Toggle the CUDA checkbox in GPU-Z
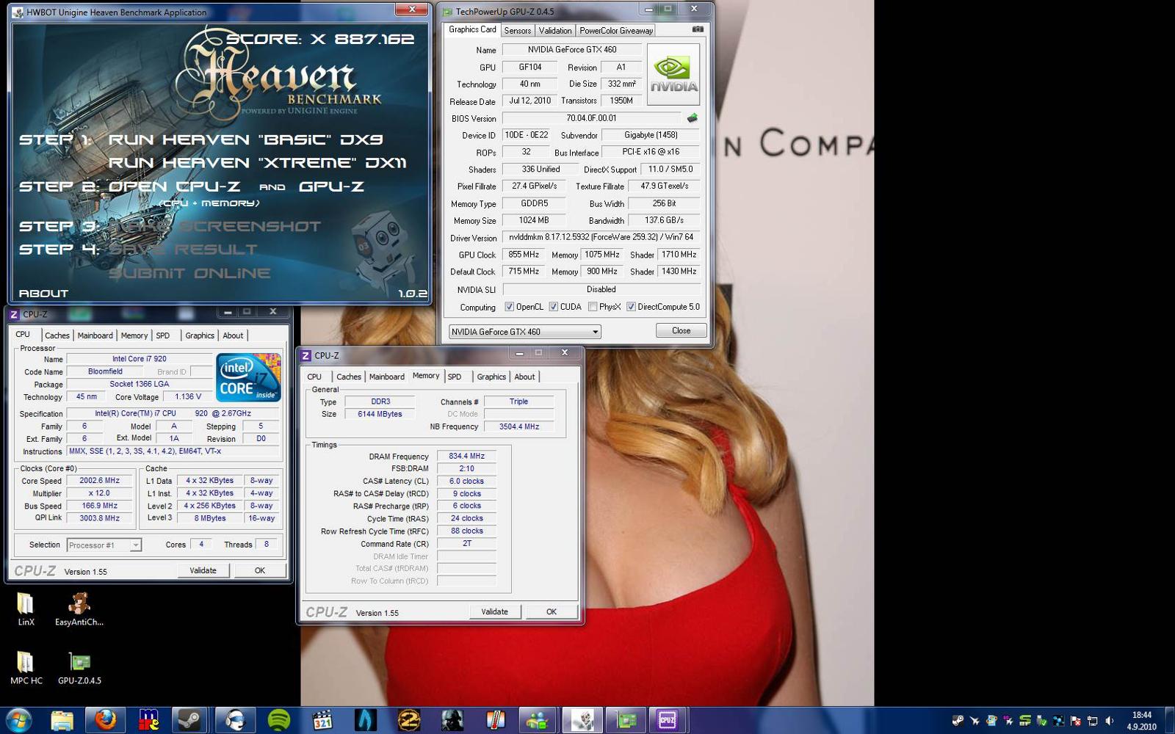The image size is (1175, 734). coord(554,307)
